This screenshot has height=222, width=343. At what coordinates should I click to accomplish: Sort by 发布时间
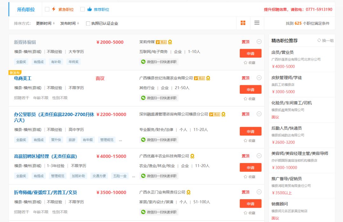pyautogui.click(x=70, y=23)
